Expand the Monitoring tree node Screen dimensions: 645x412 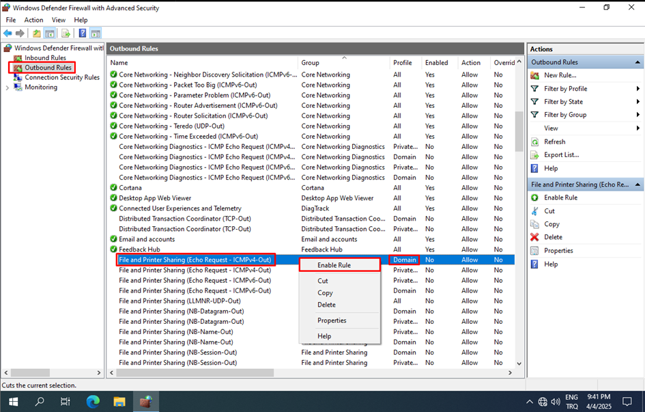[x=7, y=87]
